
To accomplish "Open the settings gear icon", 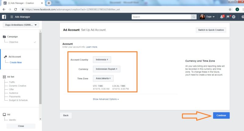I will [234, 17].
